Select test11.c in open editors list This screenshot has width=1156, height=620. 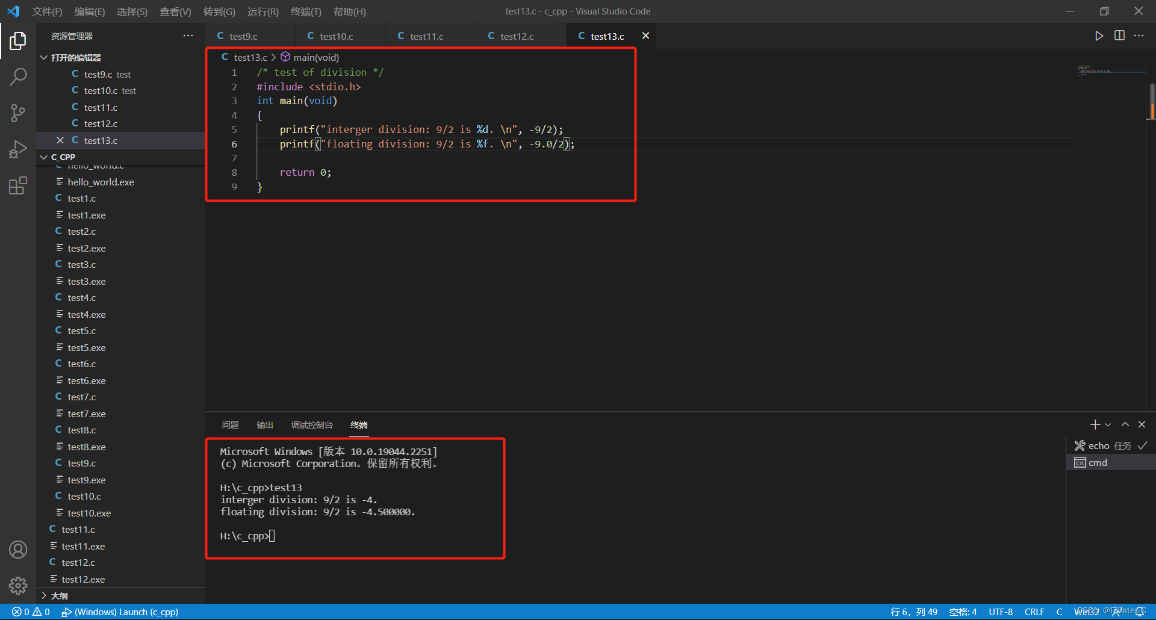[120, 107]
